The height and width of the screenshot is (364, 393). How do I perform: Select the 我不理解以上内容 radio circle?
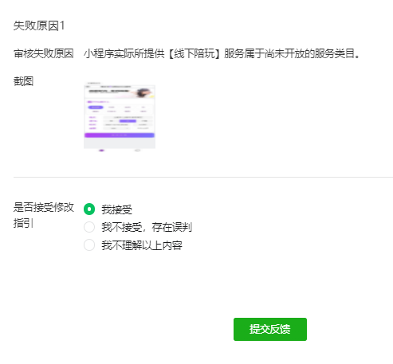coord(89,245)
